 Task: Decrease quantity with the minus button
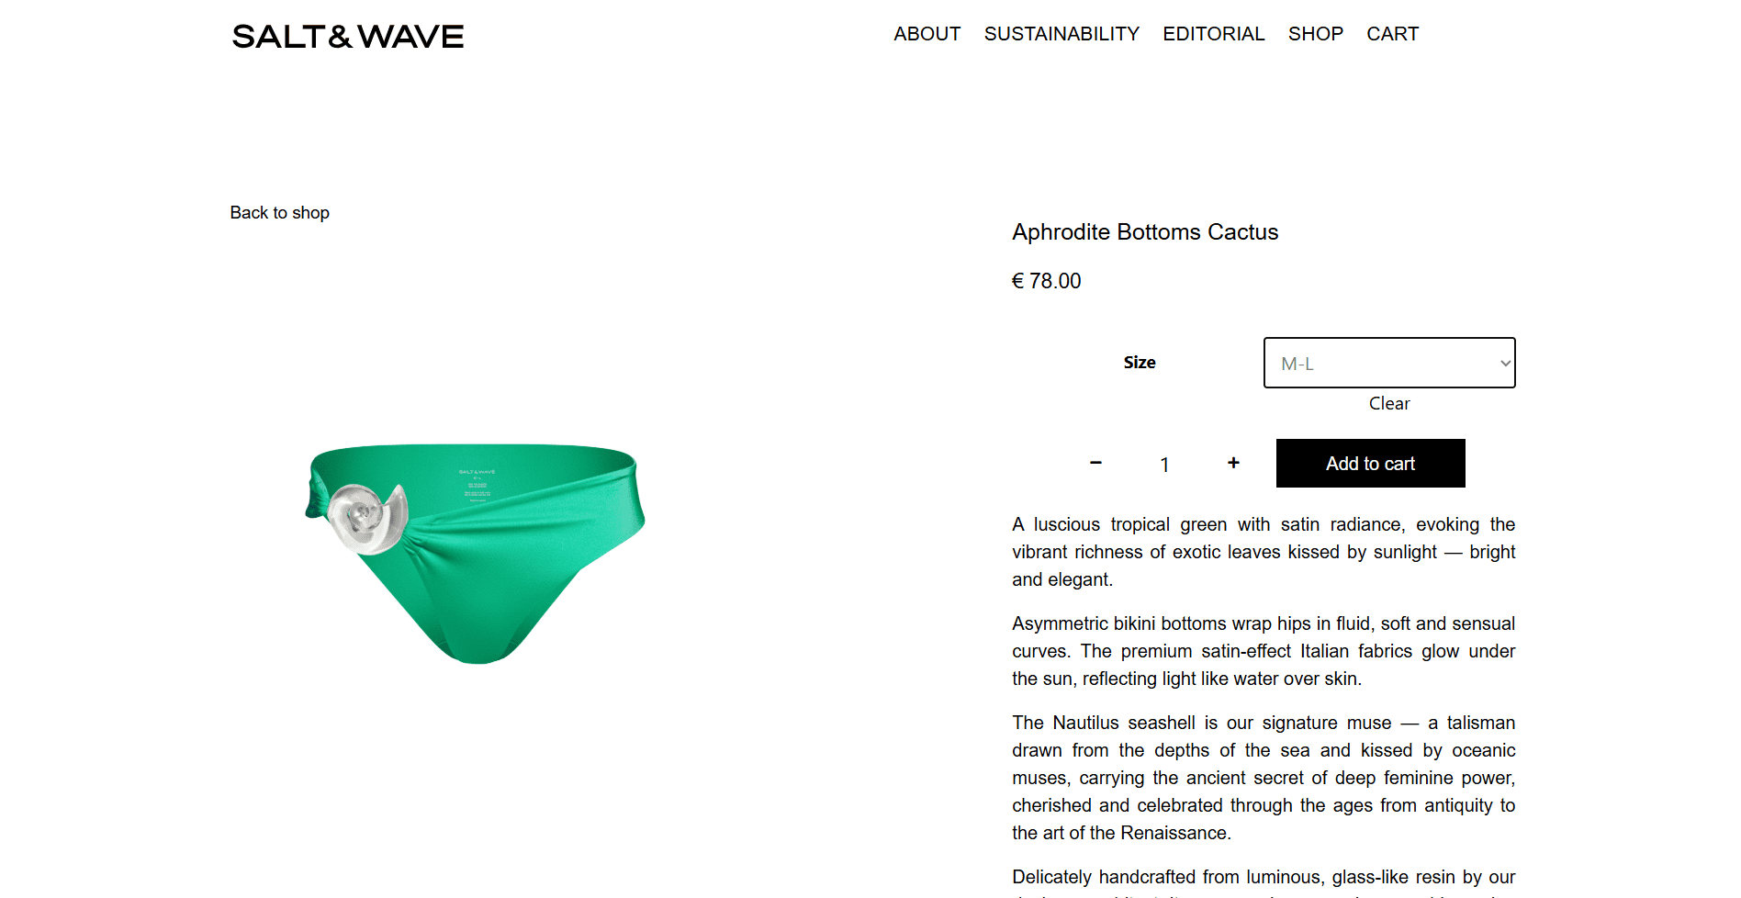click(1095, 463)
